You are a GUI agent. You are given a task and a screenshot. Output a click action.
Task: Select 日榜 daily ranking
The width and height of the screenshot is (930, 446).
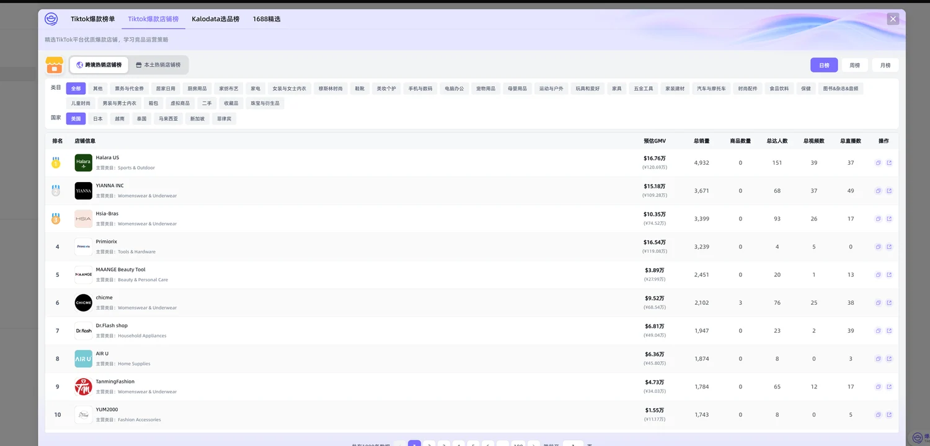tap(824, 65)
